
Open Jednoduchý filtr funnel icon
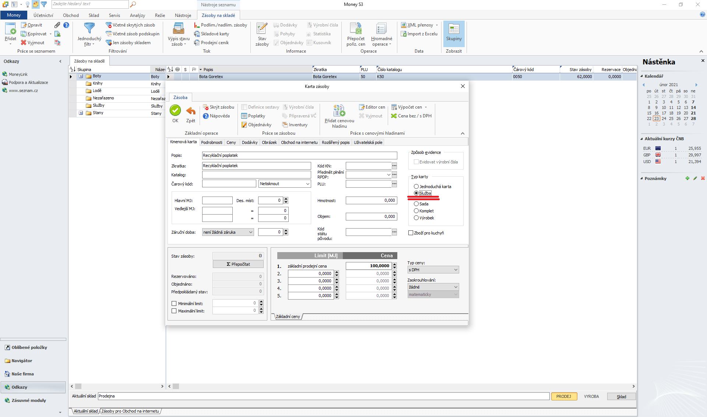pos(89,29)
